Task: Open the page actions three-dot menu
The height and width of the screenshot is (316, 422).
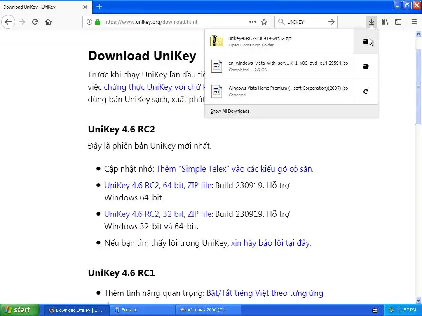Action: point(253,22)
